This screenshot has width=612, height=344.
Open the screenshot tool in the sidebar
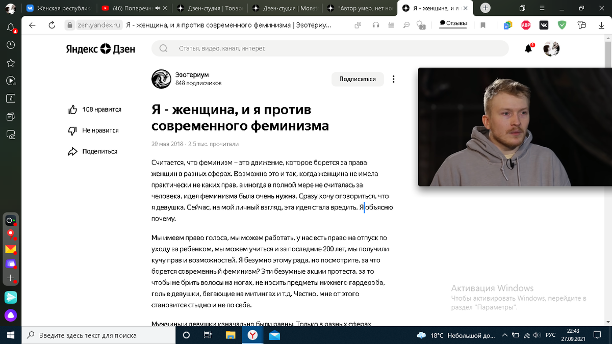click(x=11, y=134)
